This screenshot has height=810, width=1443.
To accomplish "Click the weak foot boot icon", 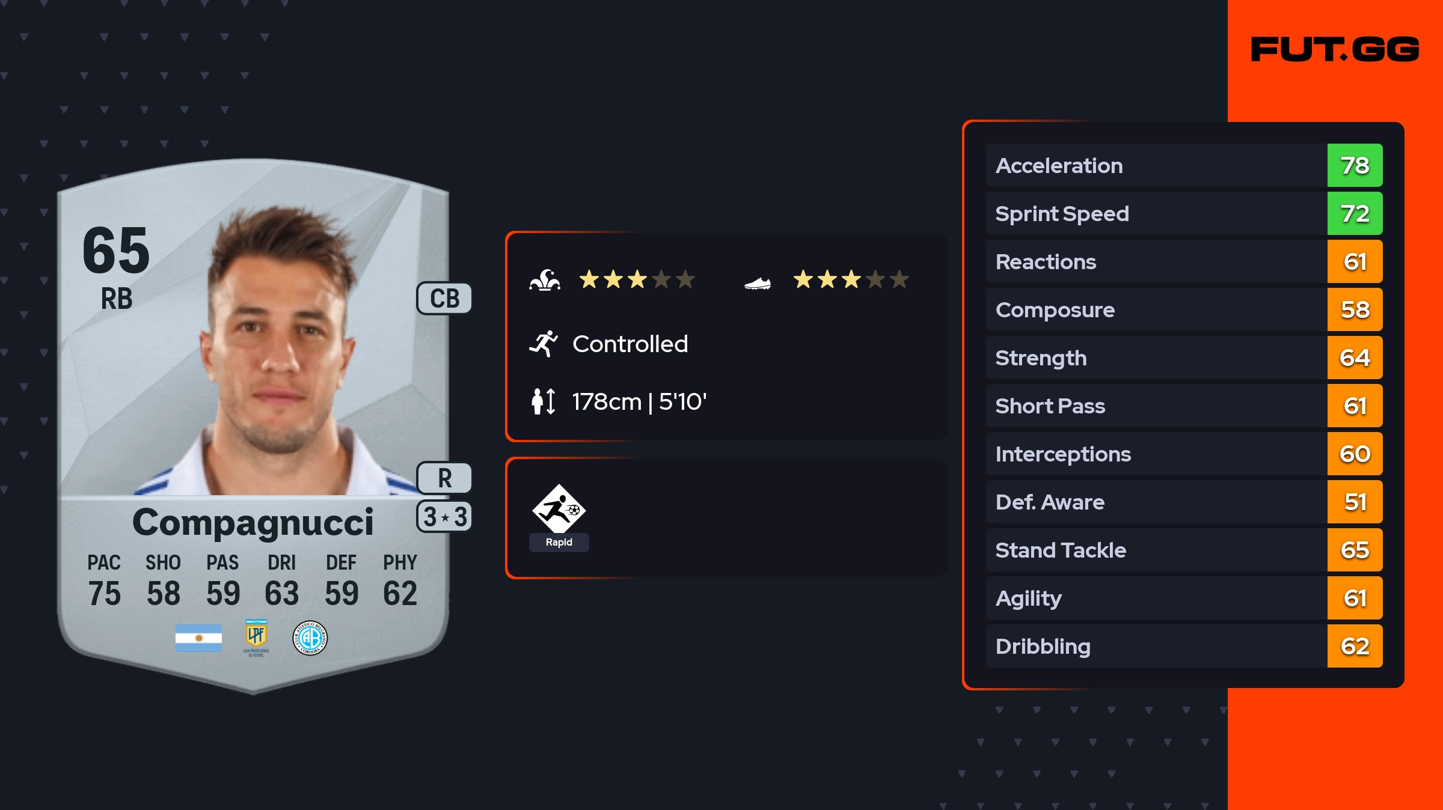I will 757,283.
